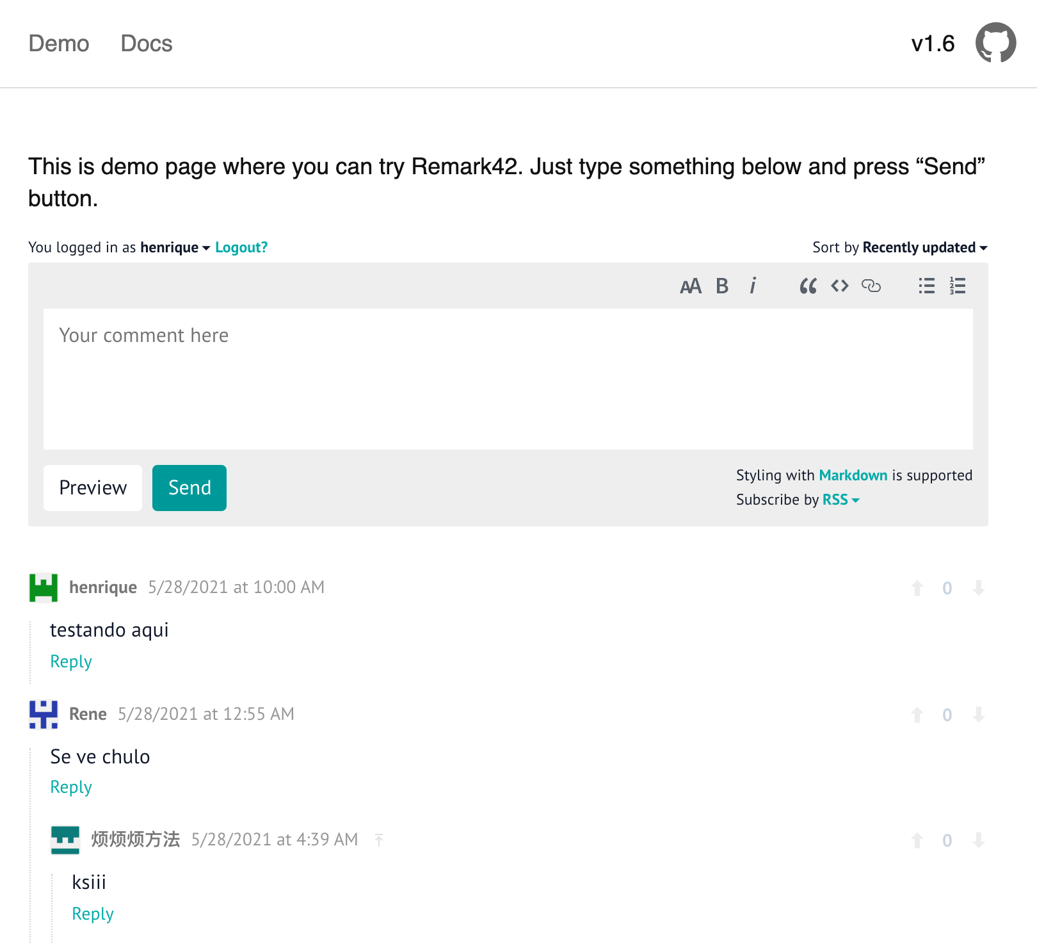Upvote Rene's comment
The image size is (1037, 944).
pos(917,715)
